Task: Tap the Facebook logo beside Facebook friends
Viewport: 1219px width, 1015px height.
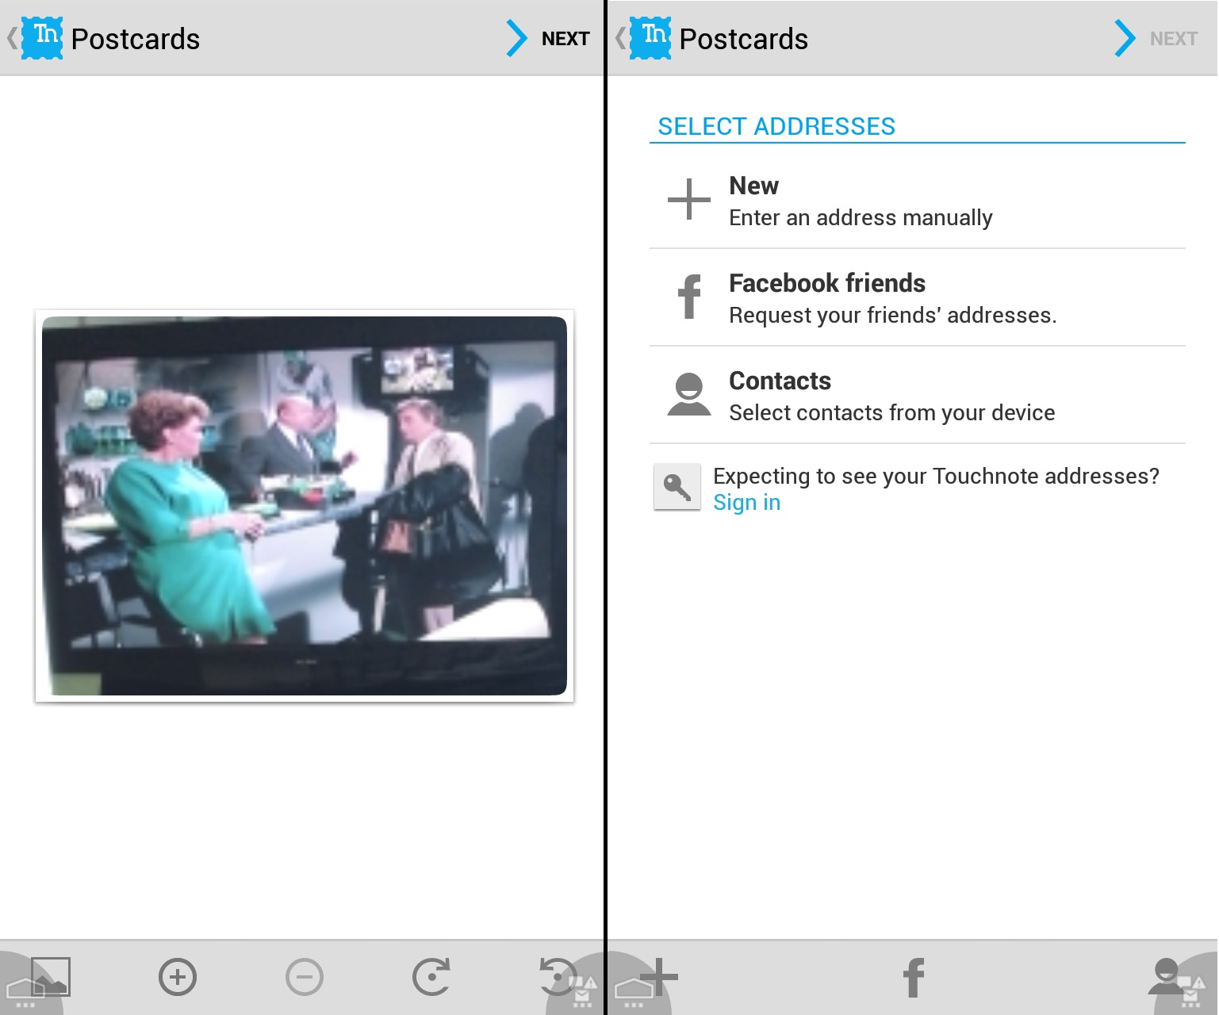Action: (690, 296)
